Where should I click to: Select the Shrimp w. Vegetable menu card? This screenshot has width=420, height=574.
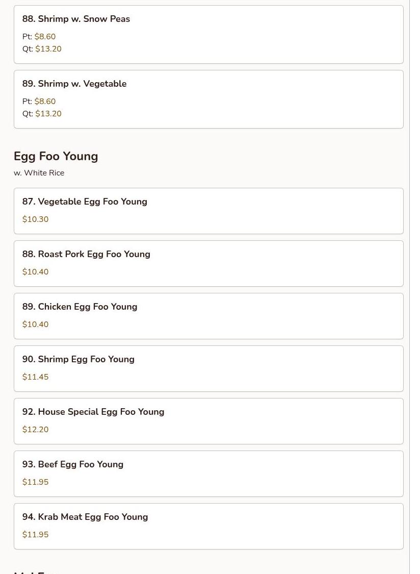[x=74, y=84]
